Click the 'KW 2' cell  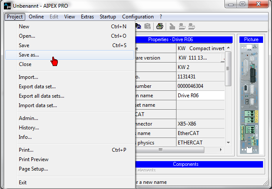click(200, 67)
